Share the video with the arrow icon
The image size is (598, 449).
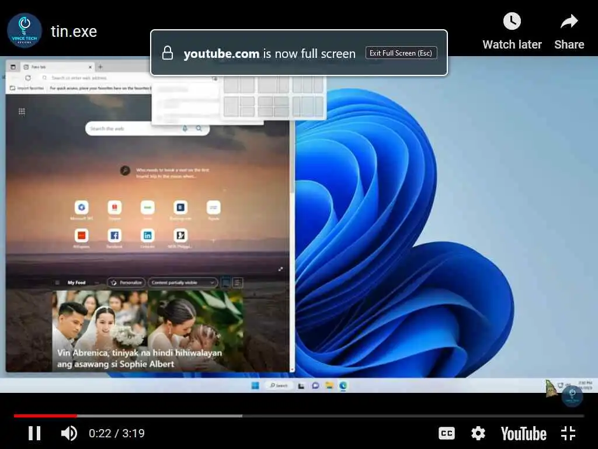tap(569, 32)
